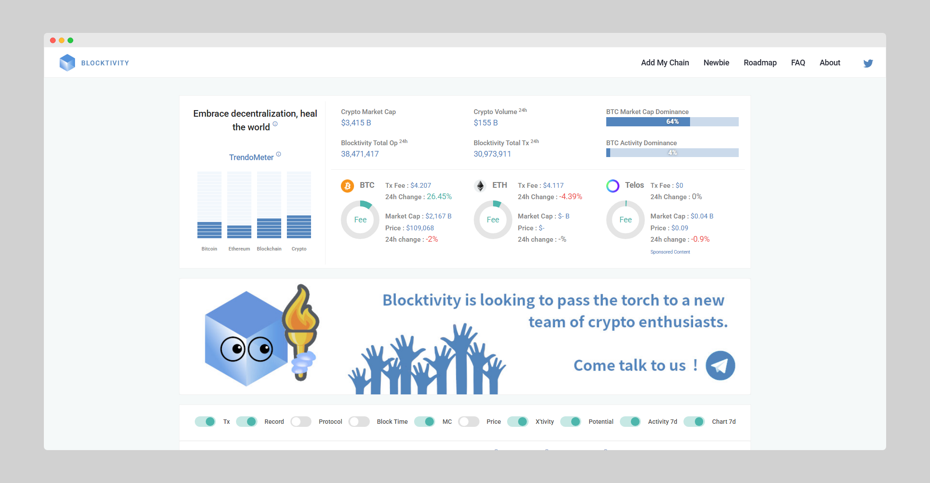Toggle the Chart 7d switch

[694, 422]
